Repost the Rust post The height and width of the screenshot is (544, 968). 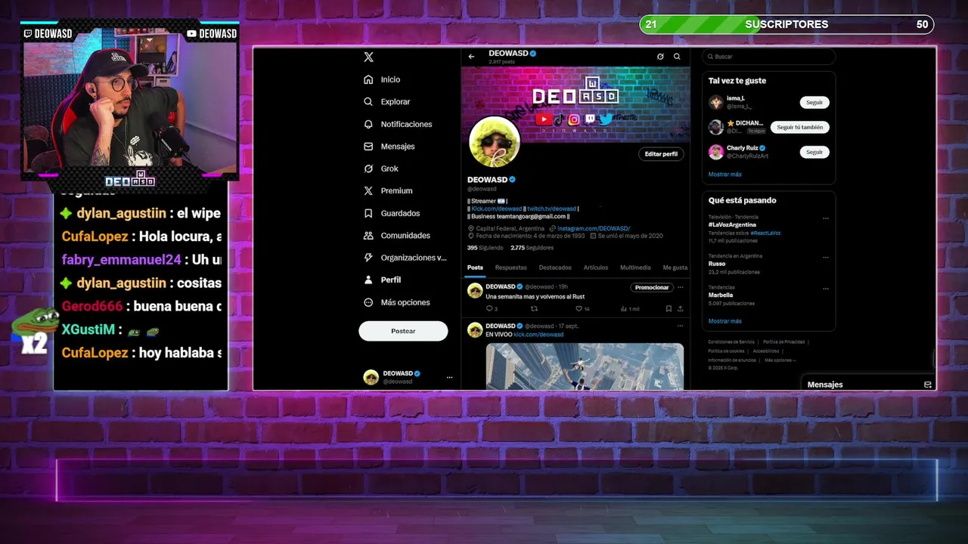(x=534, y=308)
